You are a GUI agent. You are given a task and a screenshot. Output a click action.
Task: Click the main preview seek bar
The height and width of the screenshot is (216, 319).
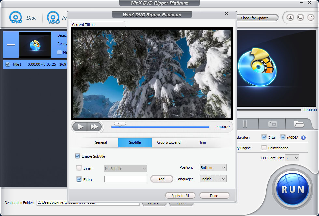[x=269, y=110]
